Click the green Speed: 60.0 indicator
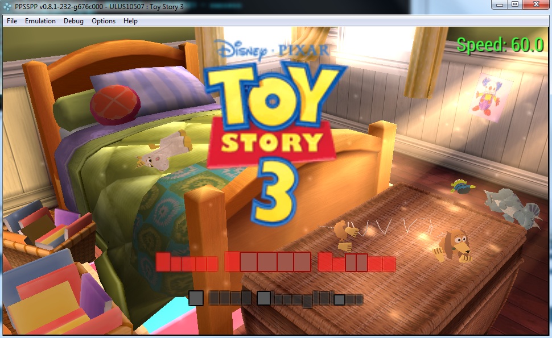Screen dimensions: 552x338 [x=500, y=45]
